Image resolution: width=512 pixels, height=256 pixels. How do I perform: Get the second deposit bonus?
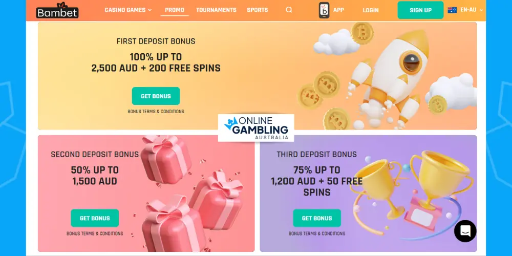(95, 218)
